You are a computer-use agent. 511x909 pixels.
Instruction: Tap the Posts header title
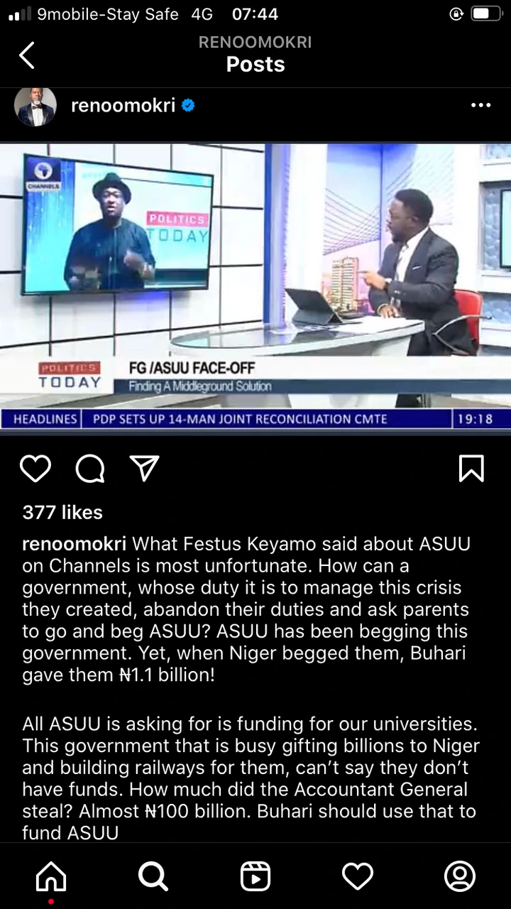(x=255, y=64)
